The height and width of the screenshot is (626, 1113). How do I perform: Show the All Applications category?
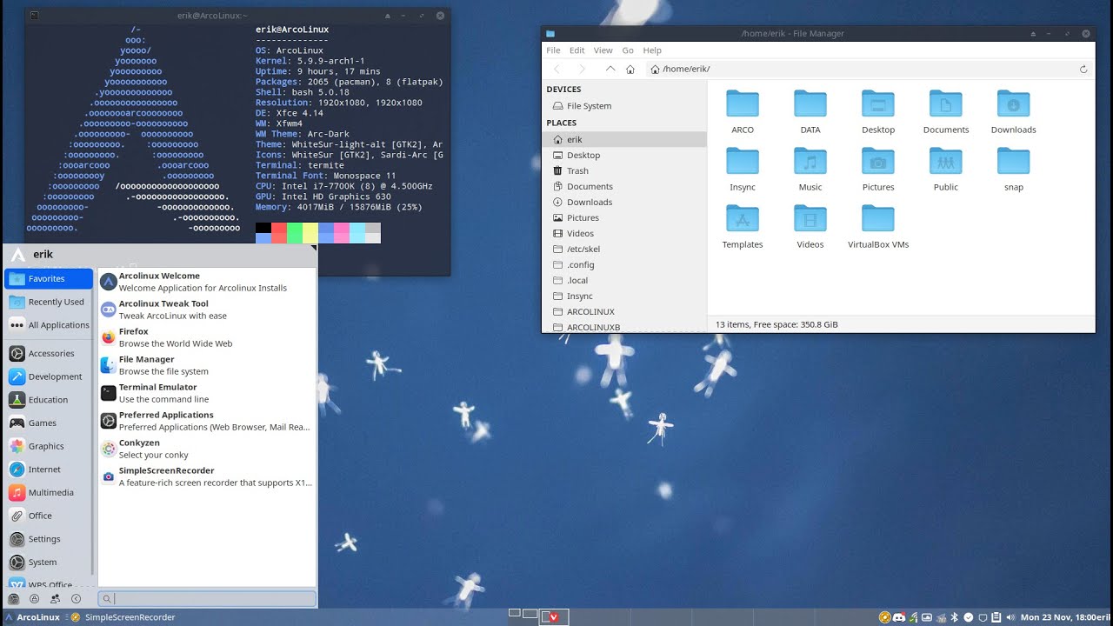tap(49, 325)
